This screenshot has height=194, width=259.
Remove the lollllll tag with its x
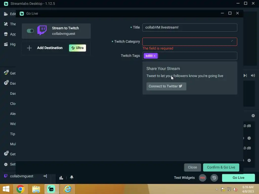pyautogui.click(x=155, y=56)
